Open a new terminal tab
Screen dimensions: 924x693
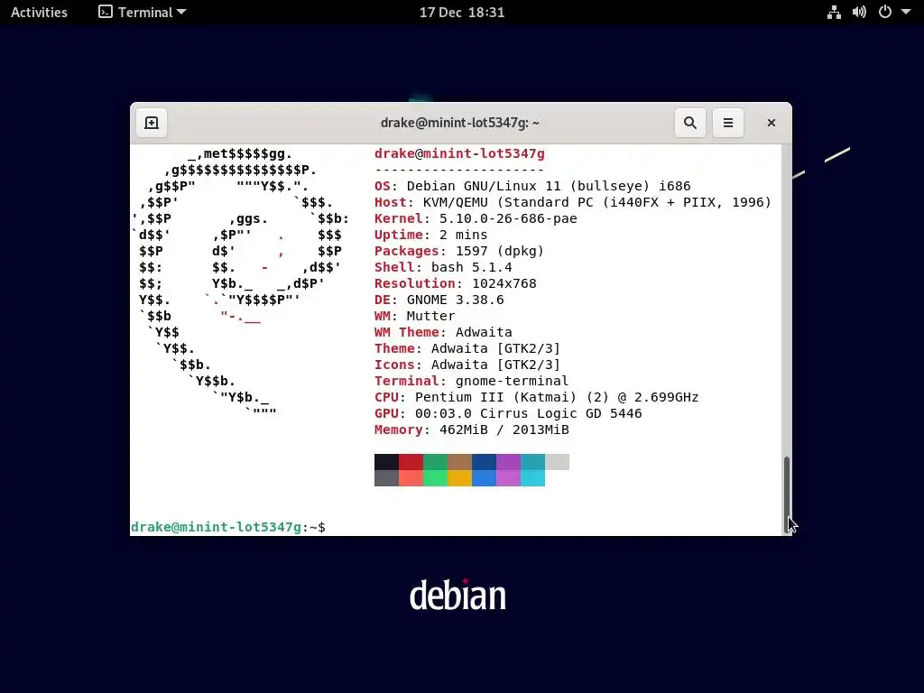(152, 123)
